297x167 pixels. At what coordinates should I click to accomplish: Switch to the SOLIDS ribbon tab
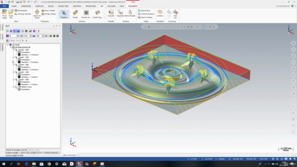(51, 6)
